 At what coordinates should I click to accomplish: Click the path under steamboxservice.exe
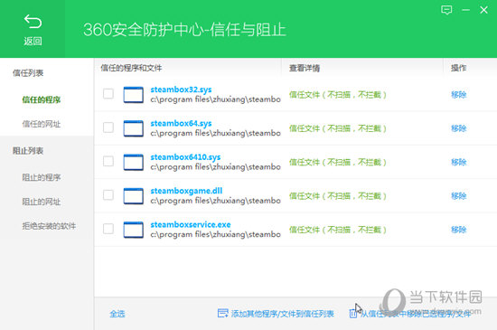click(x=216, y=234)
